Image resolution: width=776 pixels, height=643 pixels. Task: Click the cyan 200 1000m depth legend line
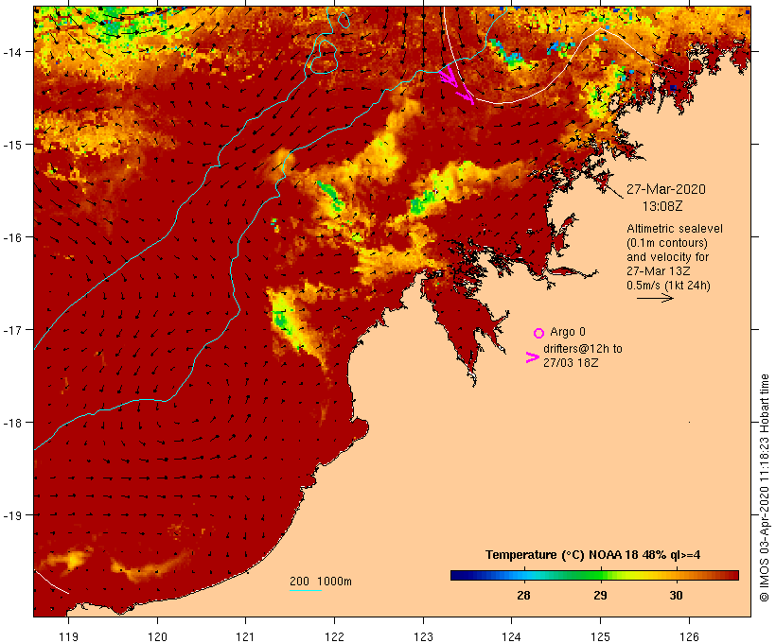[x=306, y=590]
